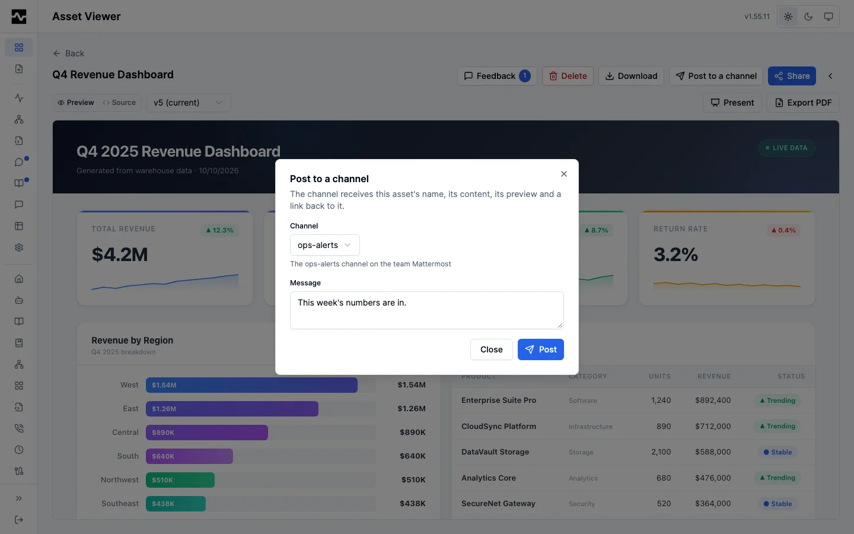The height and width of the screenshot is (534, 854).
Task: Close the Post to a channel dialog
Action: (x=564, y=174)
